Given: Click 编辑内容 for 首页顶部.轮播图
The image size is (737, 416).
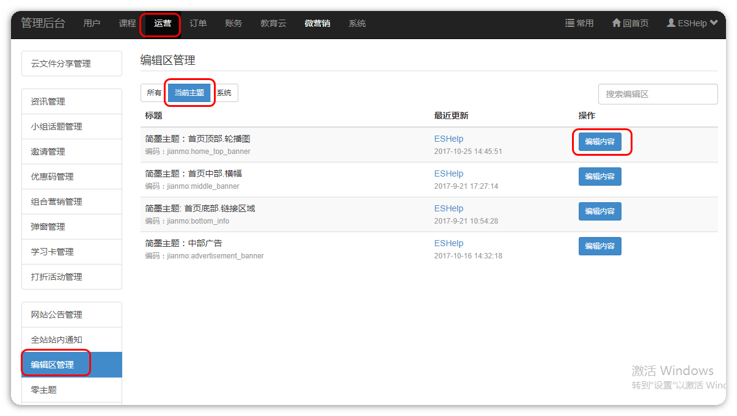Looking at the screenshot, I should 599,142.
